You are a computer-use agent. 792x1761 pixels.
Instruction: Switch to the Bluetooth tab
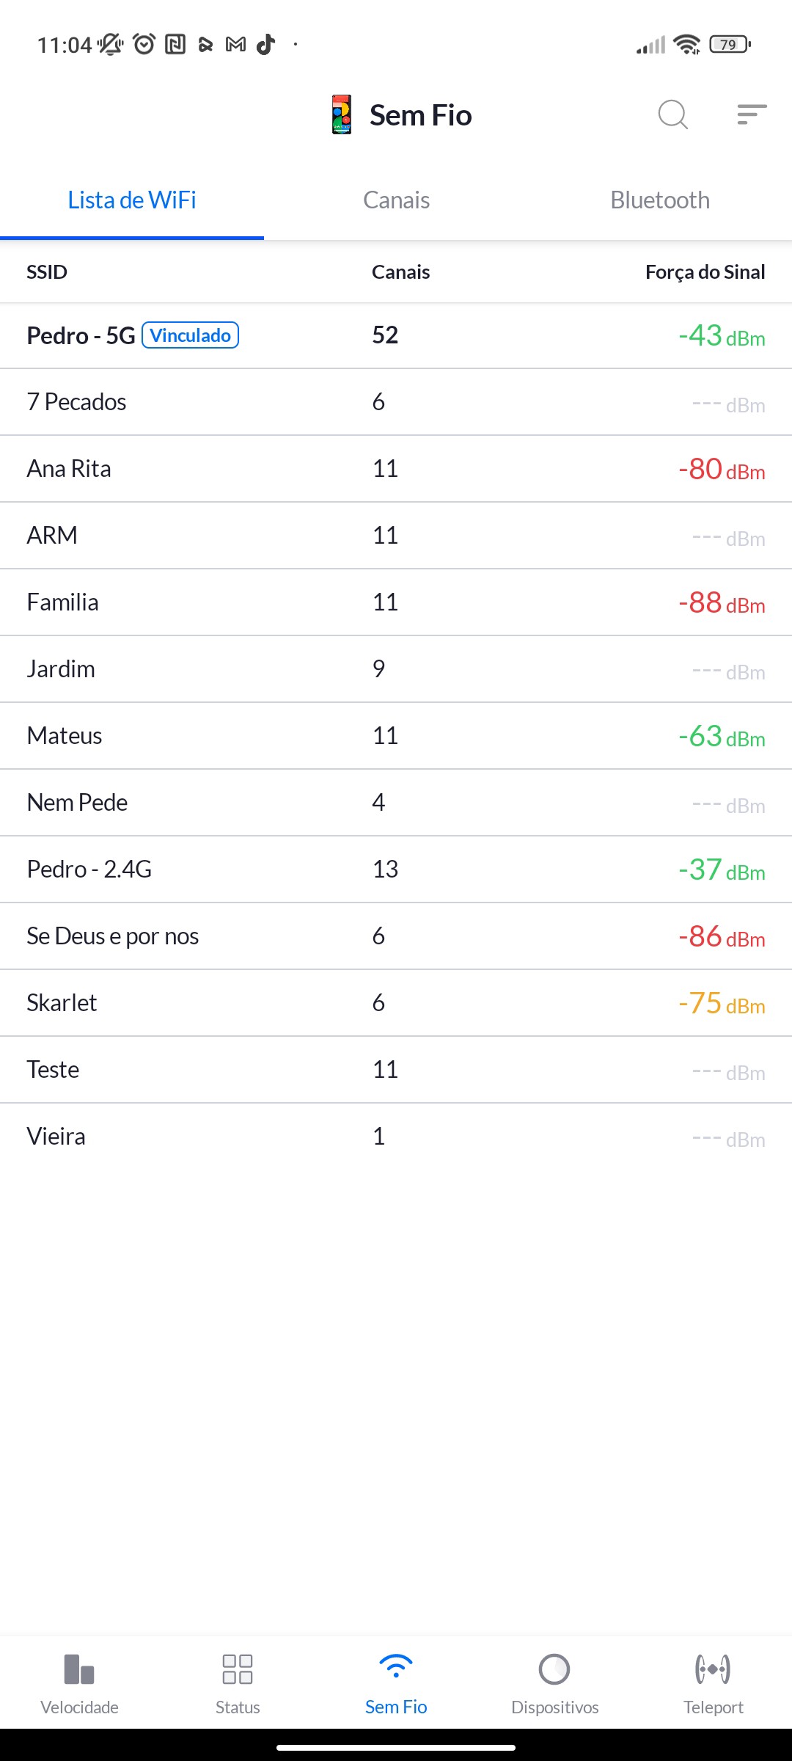pyautogui.click(x=660, y=200)
